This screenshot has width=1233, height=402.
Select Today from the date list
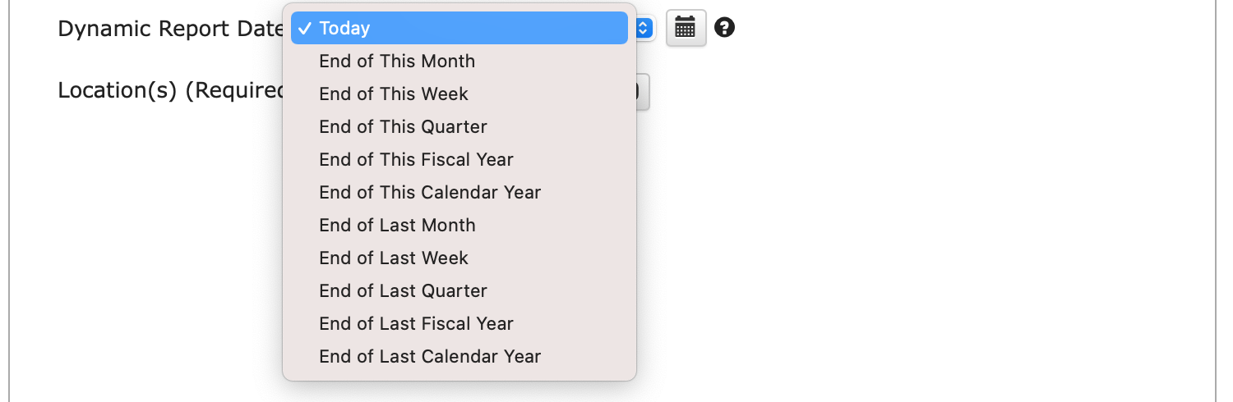tap(344, 28)
